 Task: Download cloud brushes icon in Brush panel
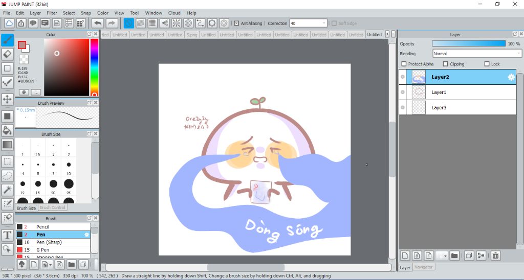(21, 265)
